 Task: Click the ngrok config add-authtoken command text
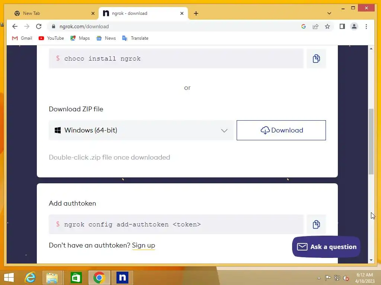click(x=132, y=225)
